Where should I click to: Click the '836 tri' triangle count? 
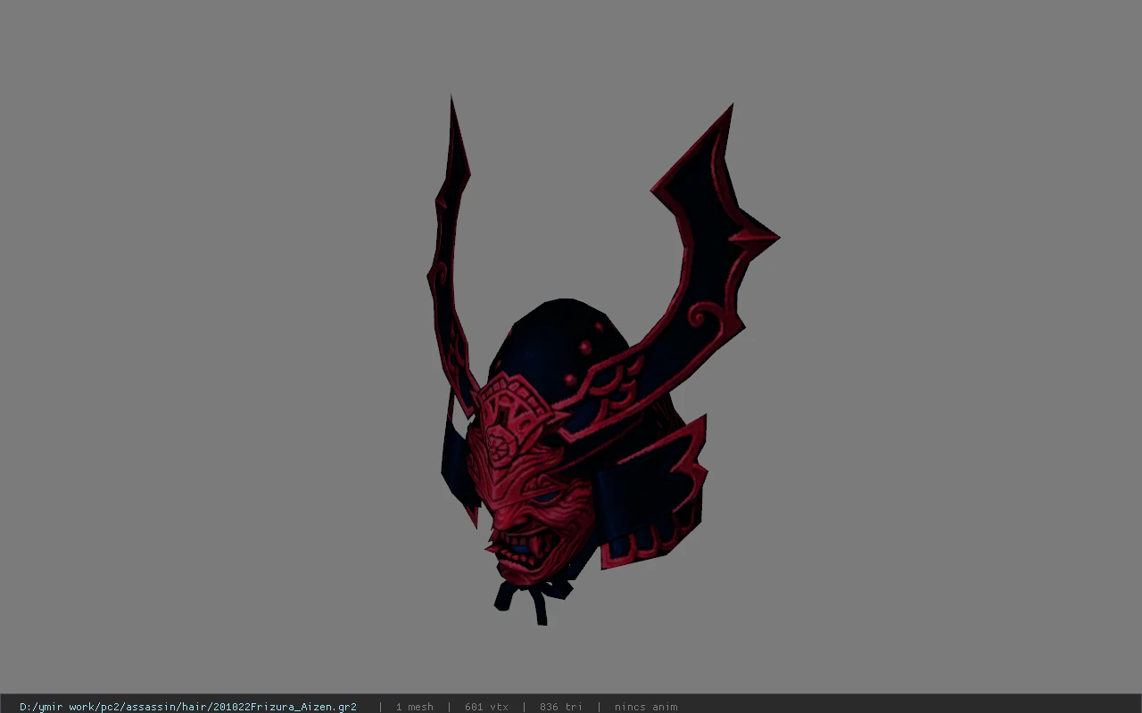pos(560,707)
